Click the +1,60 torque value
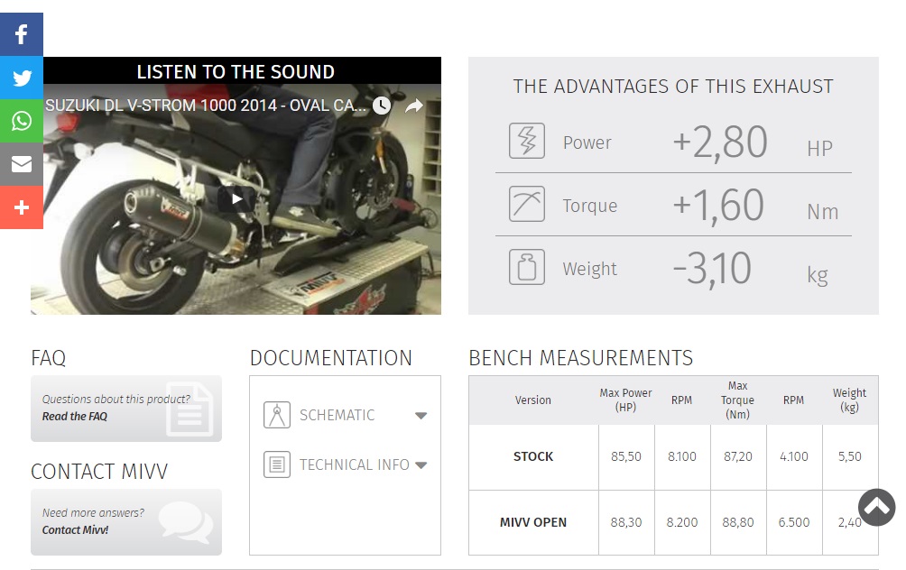Viewport: 906px width, 570px height. [x=719, y=206]
